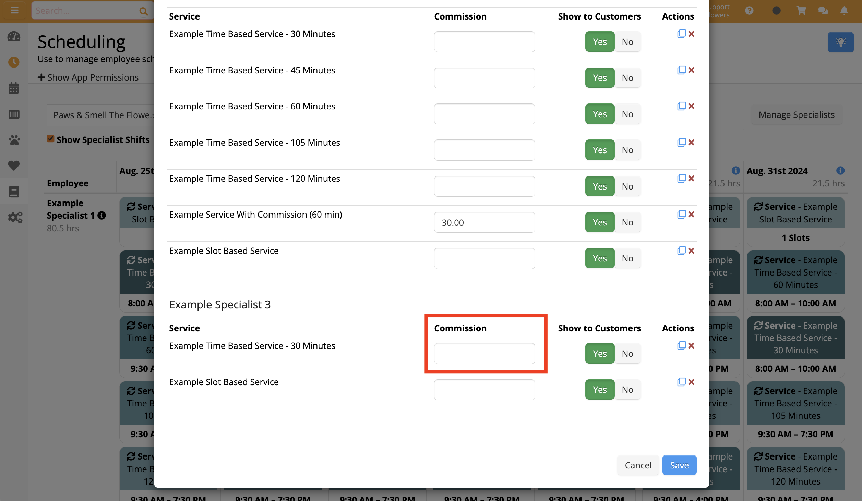
Task: Set 120 Minutes service show to No
Action: click(x=627, y=186)
